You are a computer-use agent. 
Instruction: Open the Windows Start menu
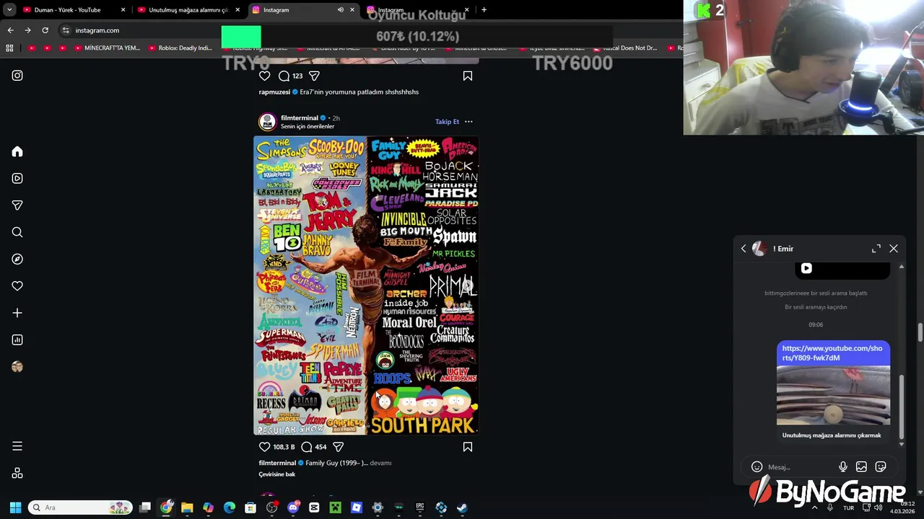coord(16,507)
